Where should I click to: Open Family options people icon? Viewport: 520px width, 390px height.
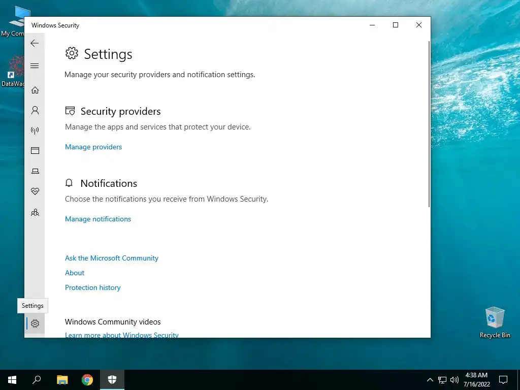pos(35,212)
